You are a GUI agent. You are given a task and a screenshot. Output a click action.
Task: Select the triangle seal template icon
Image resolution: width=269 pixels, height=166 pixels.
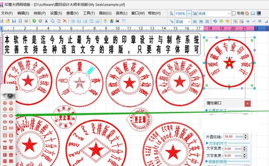(x=11, y=141)
